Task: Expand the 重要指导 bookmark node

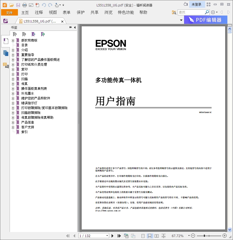Action: pyautogui.click(x=13, y=55)
